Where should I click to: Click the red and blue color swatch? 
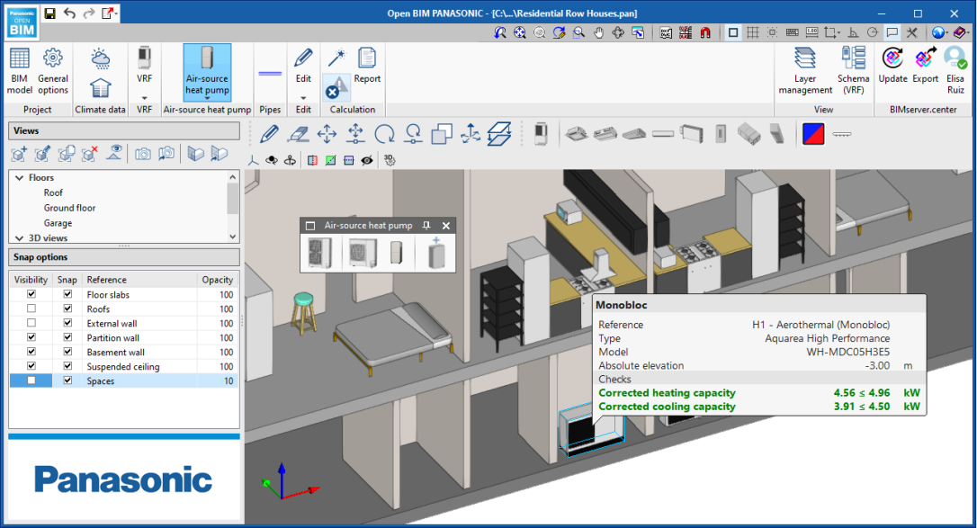tap(813, 134)
